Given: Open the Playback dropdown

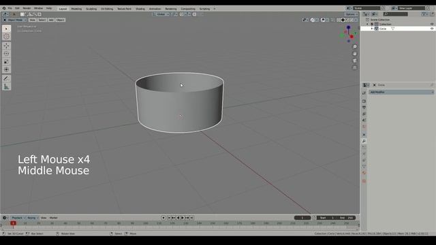Looking at the screenshot, I should tap(18, 218).
